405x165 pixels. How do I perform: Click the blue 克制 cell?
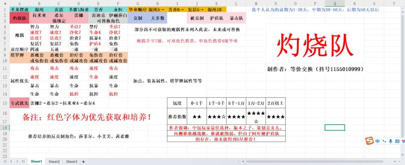point(138,18)
